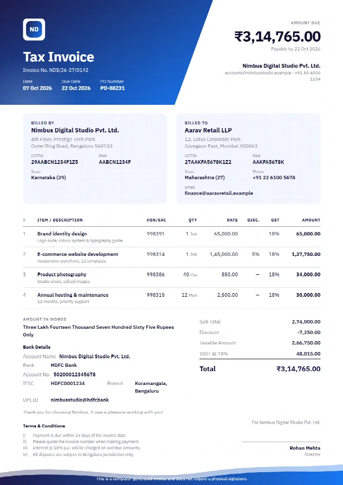The image size is (343, 485).
Task: Click accounts@nimbusstudio.example email address
Action: click(258, 73)
